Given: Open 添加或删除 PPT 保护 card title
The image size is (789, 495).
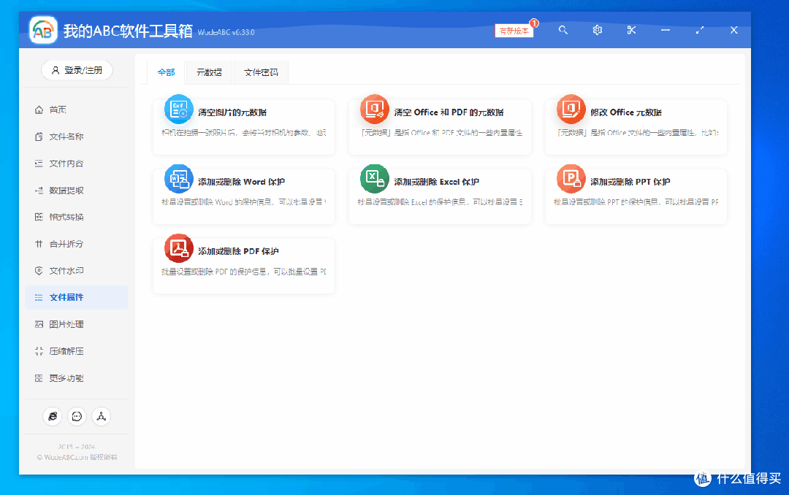Looking at the screenshot, I should 630,182.
